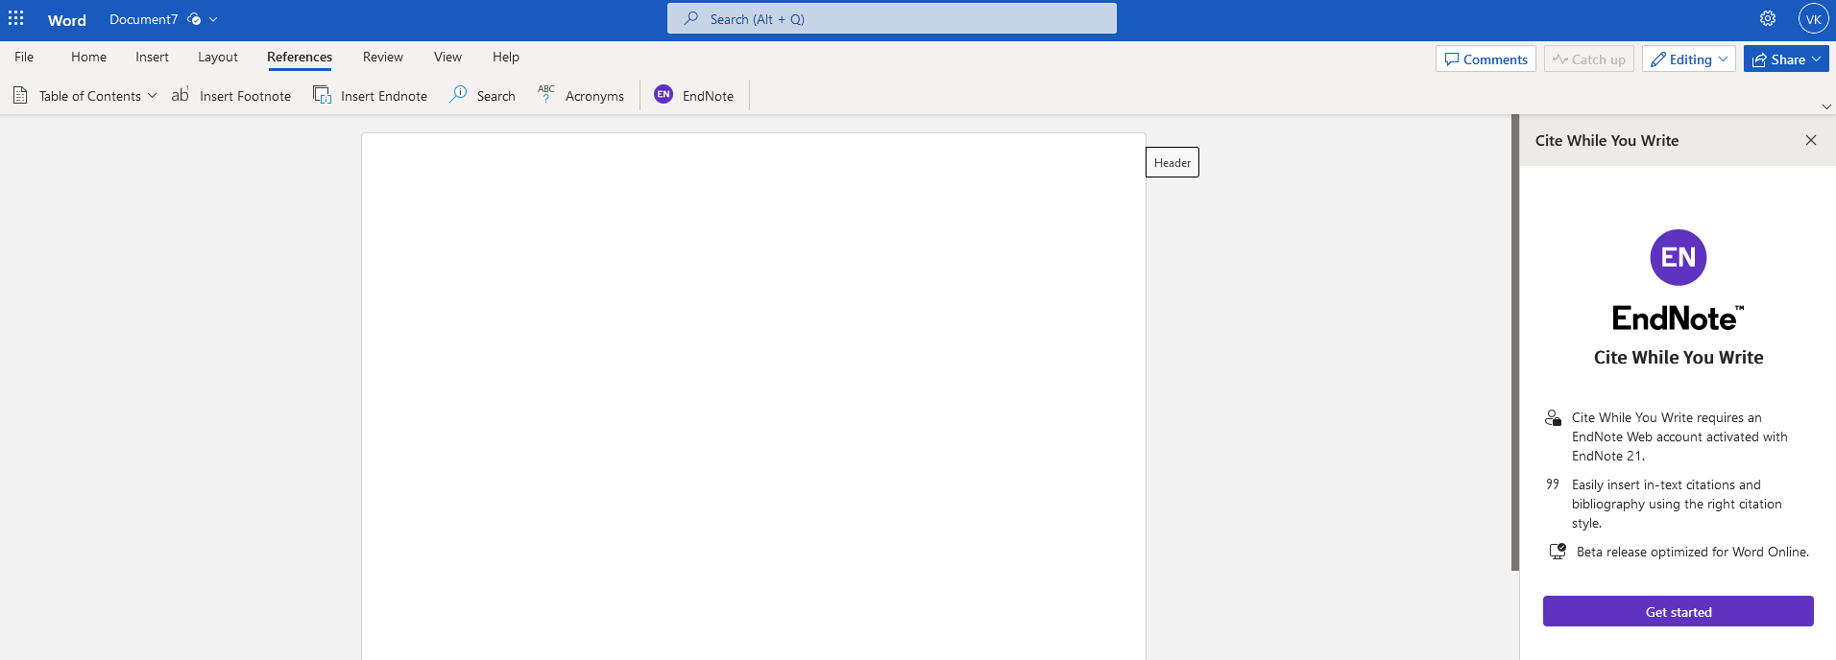Open settings gear in title bar
Screen dimensions: 1836x660
[x=1767, y=19]
